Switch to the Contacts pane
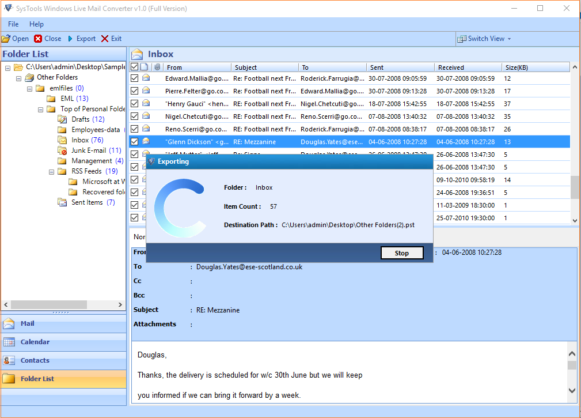Screen dimensions: 581x418 click(64, 360)
